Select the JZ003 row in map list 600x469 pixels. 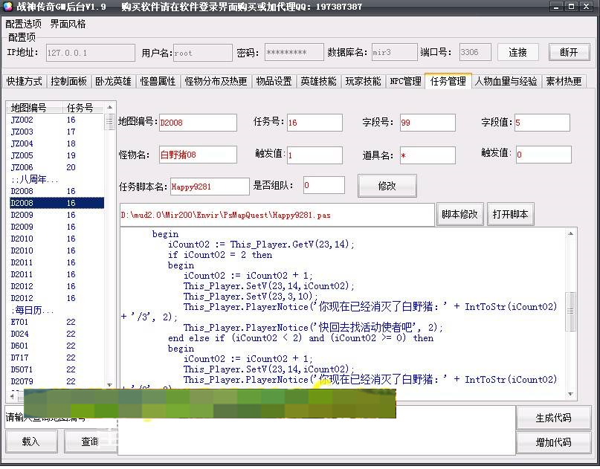(22, 132)
